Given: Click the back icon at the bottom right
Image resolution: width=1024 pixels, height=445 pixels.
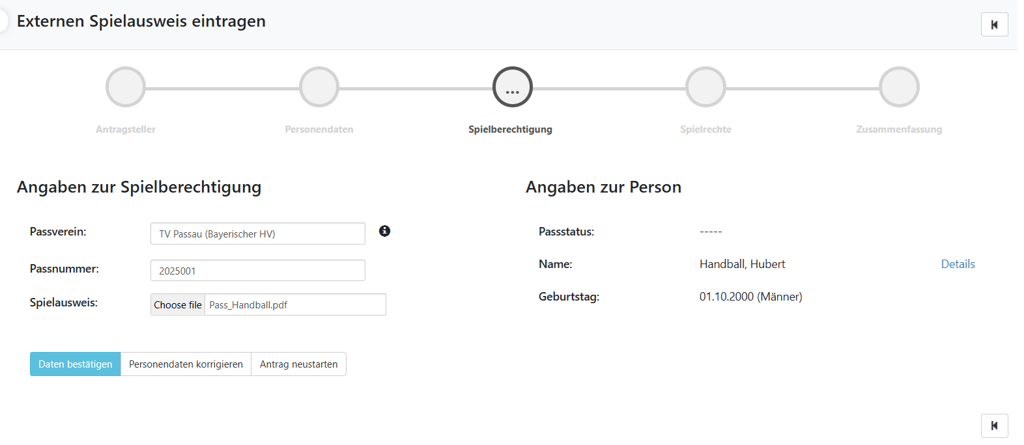Looking at the screenshot, I should [994, 425].
